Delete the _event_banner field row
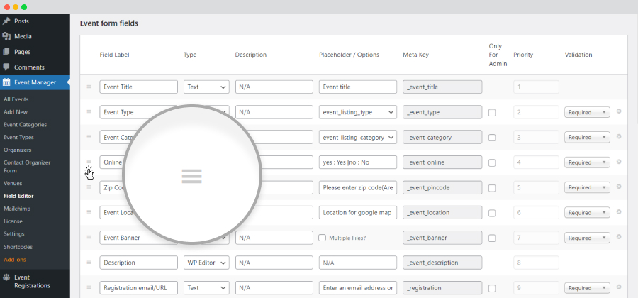 619,237
